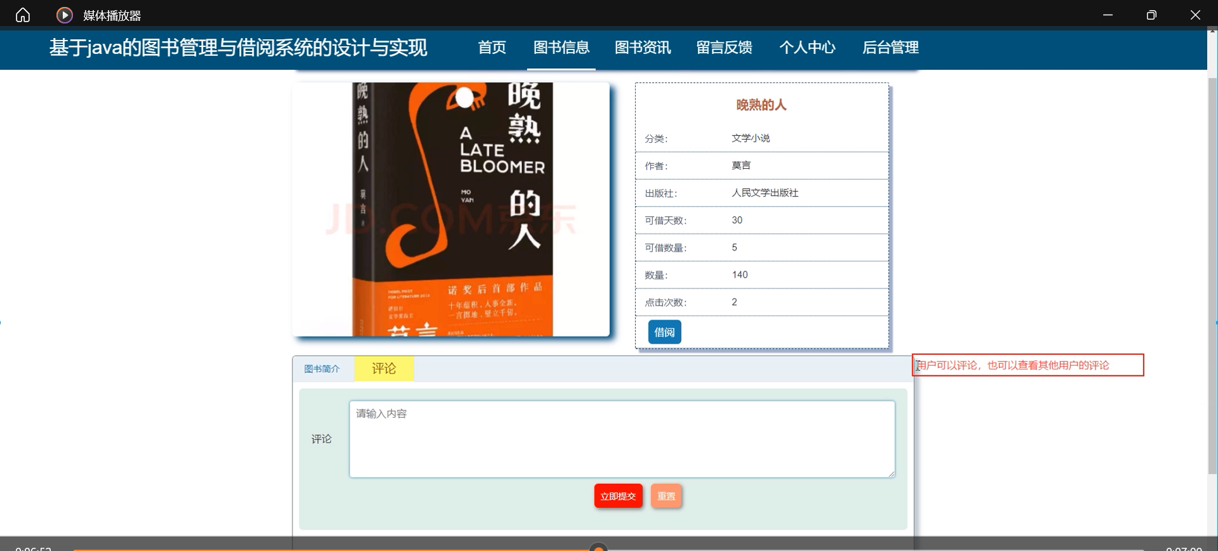Screen dimensions: 1218x551
Task: Switch to the 图书简介 tab
Action: point(322,369)
